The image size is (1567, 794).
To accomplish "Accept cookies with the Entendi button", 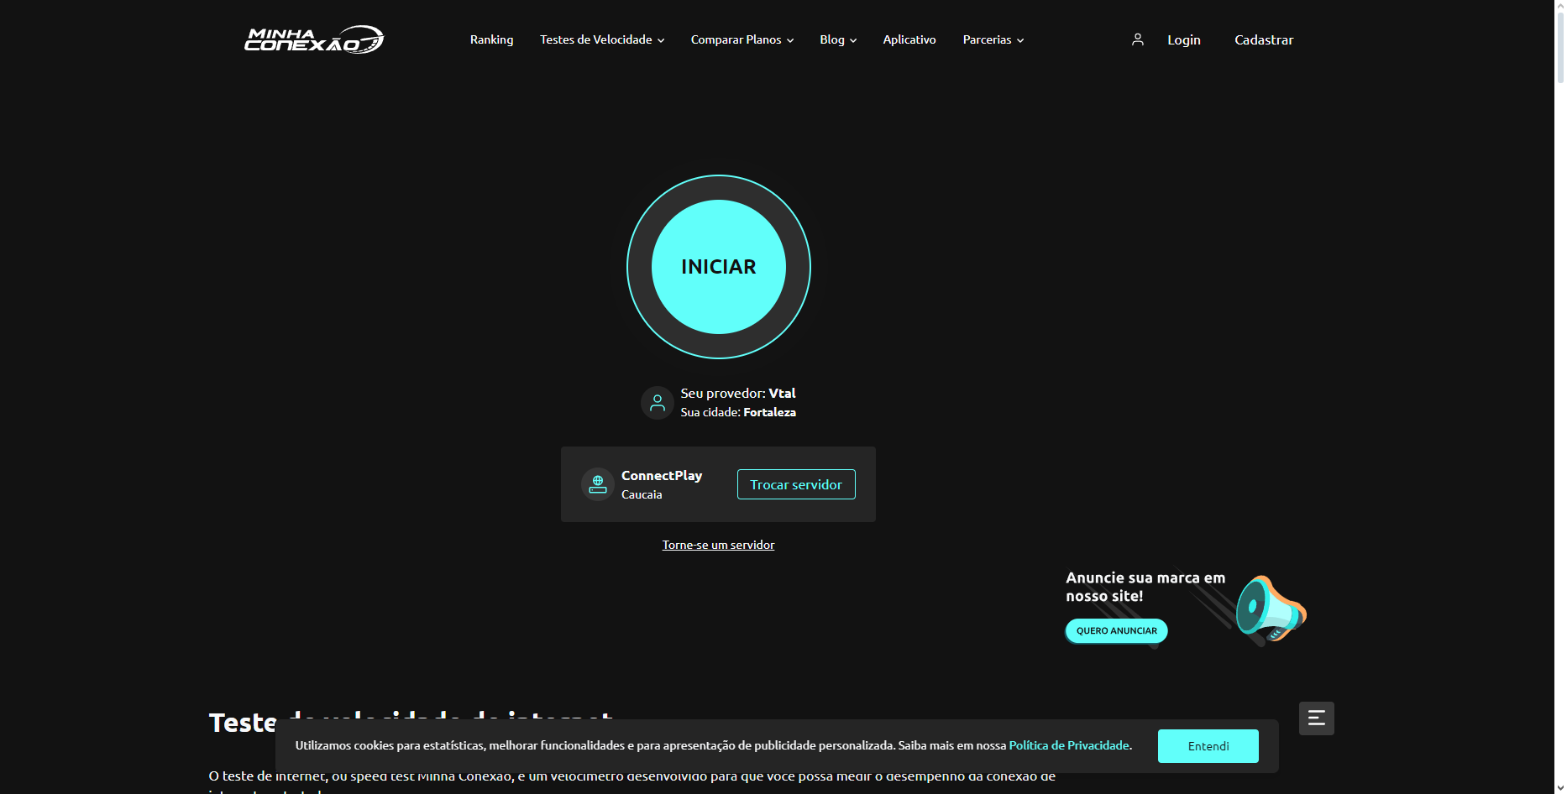I will tap(1208, 746).
